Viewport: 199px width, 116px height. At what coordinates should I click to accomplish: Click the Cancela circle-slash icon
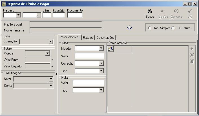(x=176, y=11)
